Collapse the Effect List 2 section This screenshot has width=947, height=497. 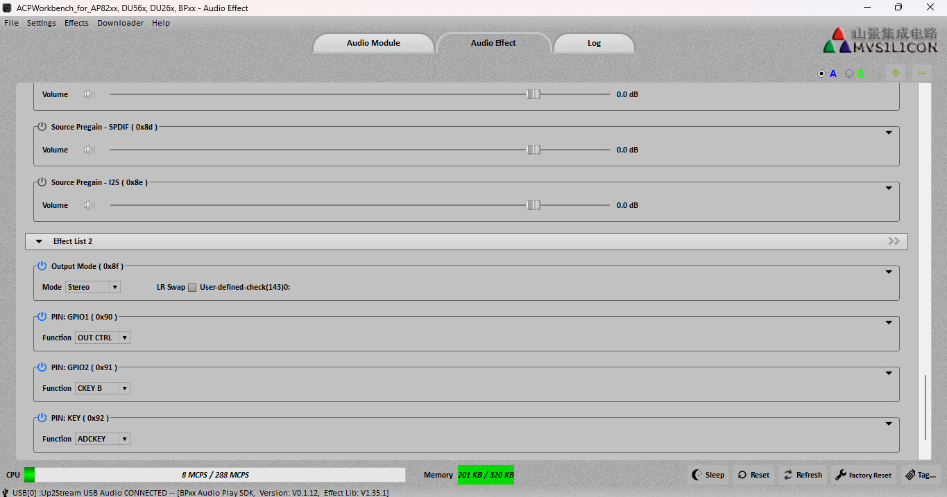click(40, 241)
